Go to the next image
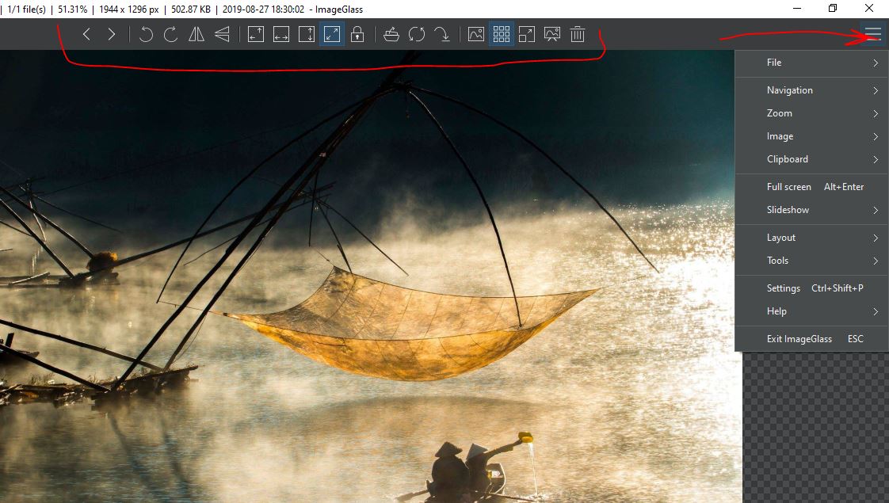 tap(111, 33)
